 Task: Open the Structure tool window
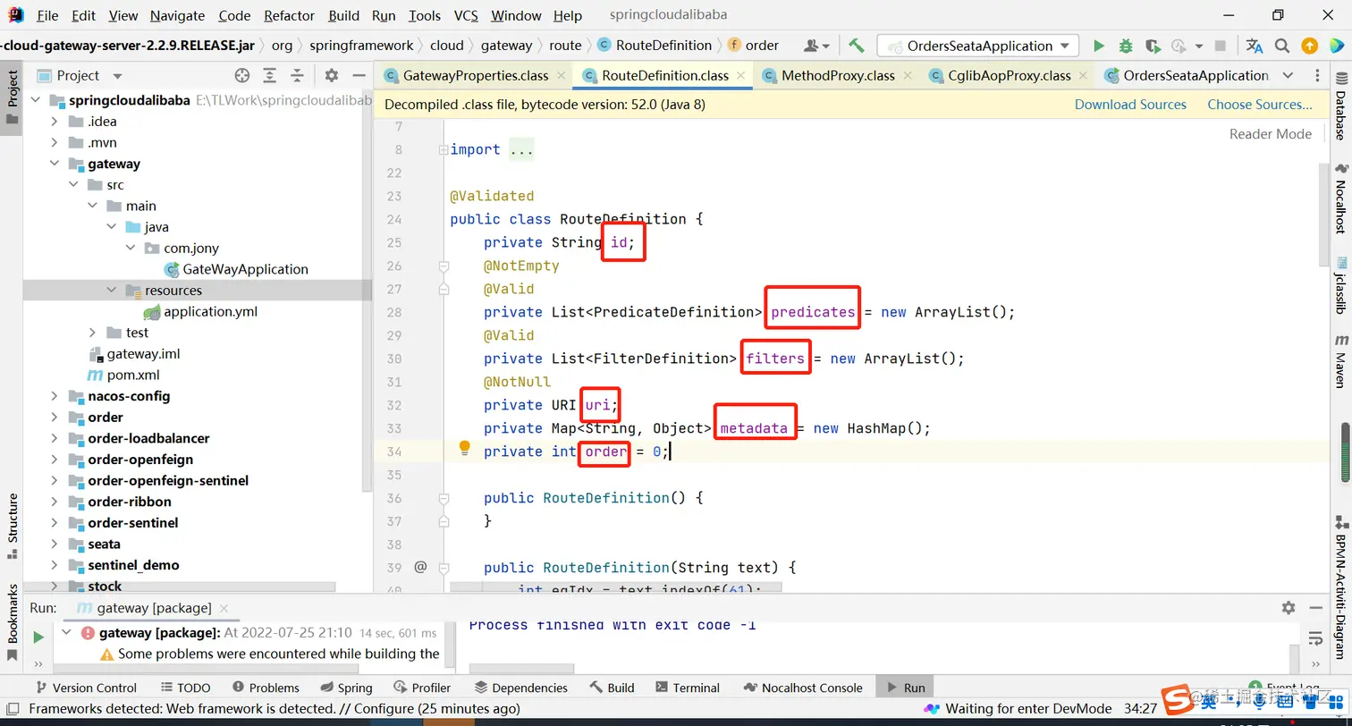[x=13, y=526]
